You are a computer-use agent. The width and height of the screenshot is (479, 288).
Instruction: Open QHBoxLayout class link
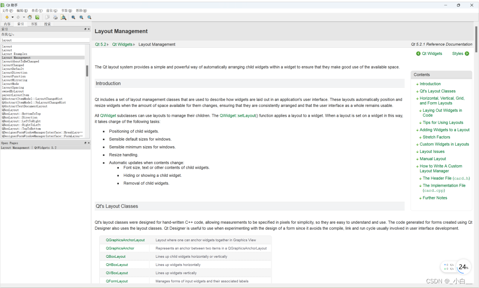(x=117, y=265)
